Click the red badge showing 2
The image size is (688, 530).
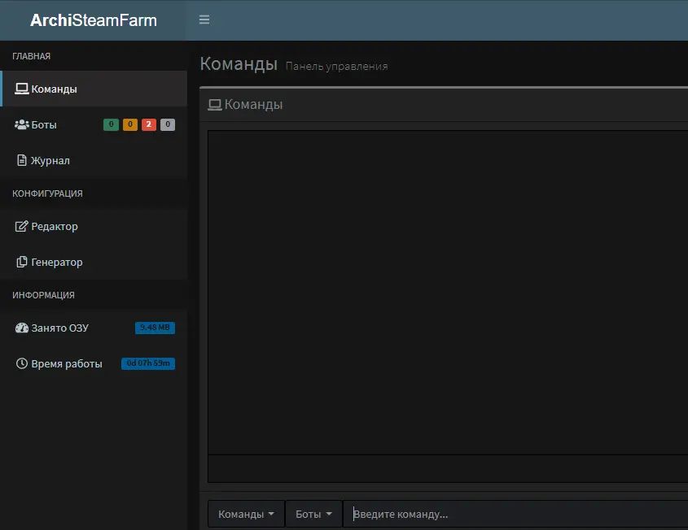point(149,124)
